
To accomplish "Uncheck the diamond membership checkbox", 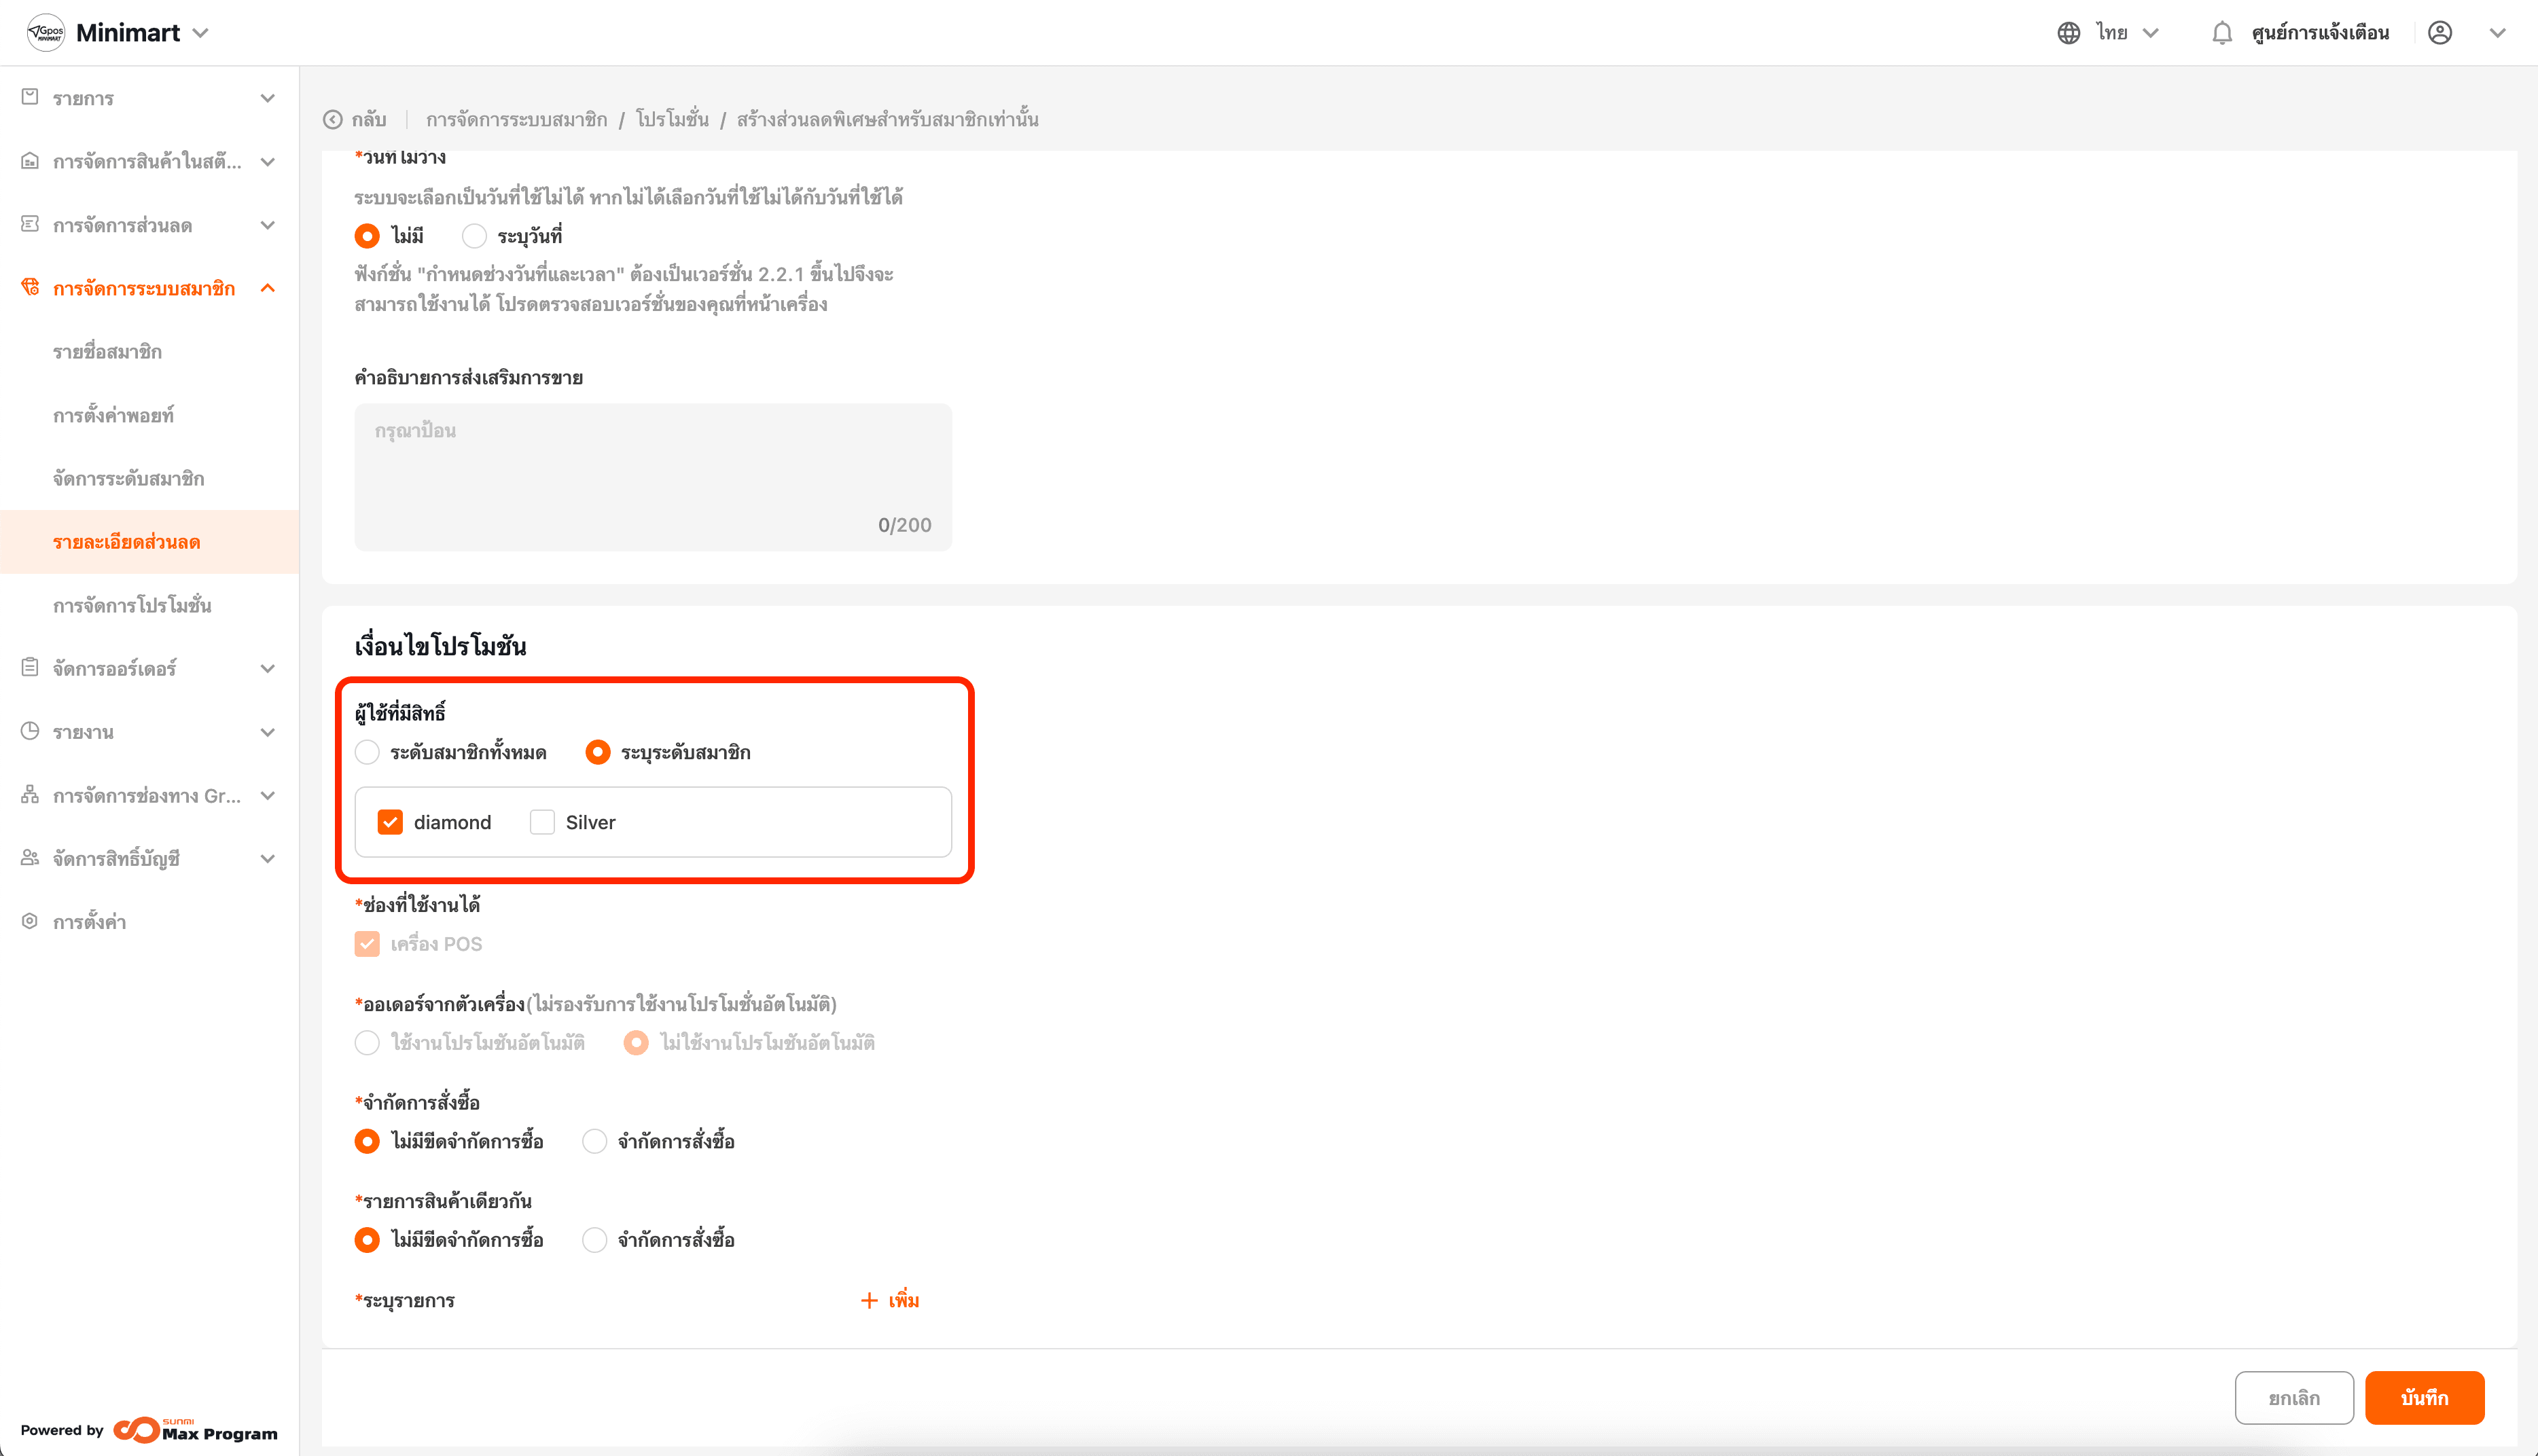I will coord(390,822).
